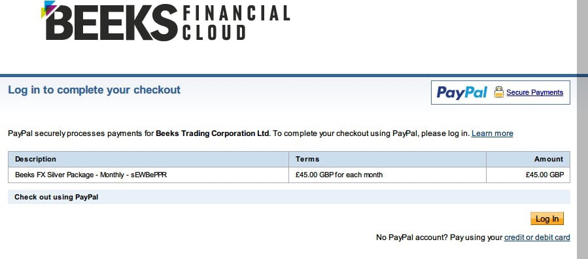Image resolution: width=588 pixels, height=259 pixels.
Task: Select the Beeks FX Silver Package description cell
Action: click(148, 175)
